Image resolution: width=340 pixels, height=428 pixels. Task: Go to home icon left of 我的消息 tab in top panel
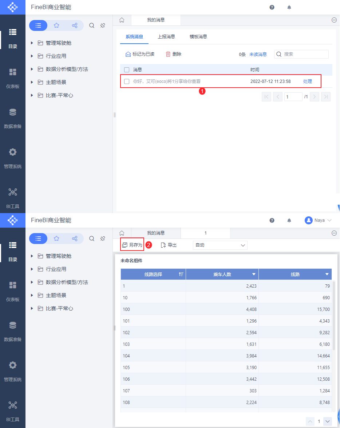(122, 20)
